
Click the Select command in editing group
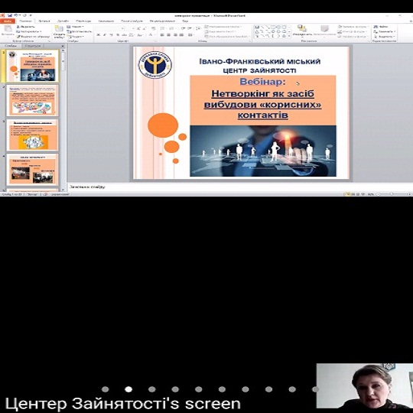[x=384, y=37]
